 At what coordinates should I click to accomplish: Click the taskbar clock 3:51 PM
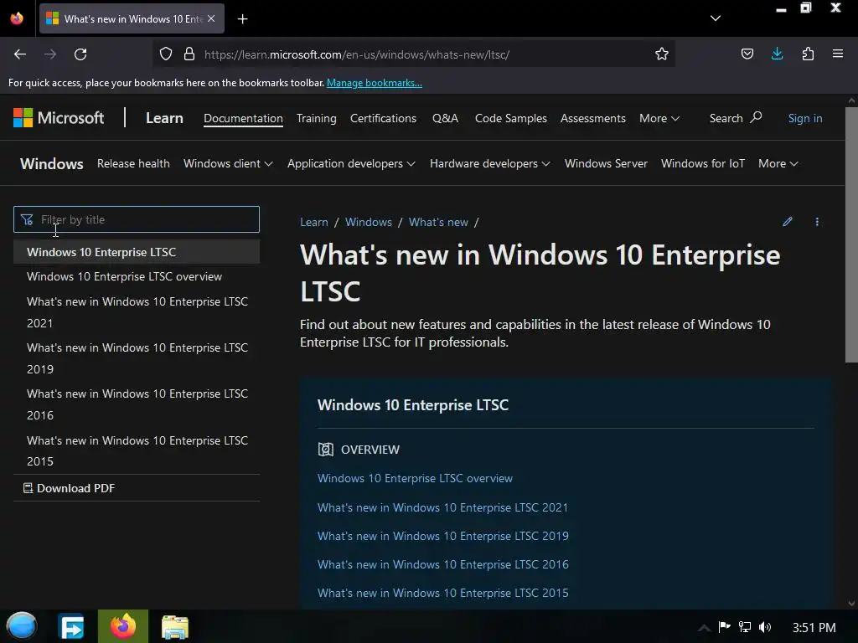814,627
